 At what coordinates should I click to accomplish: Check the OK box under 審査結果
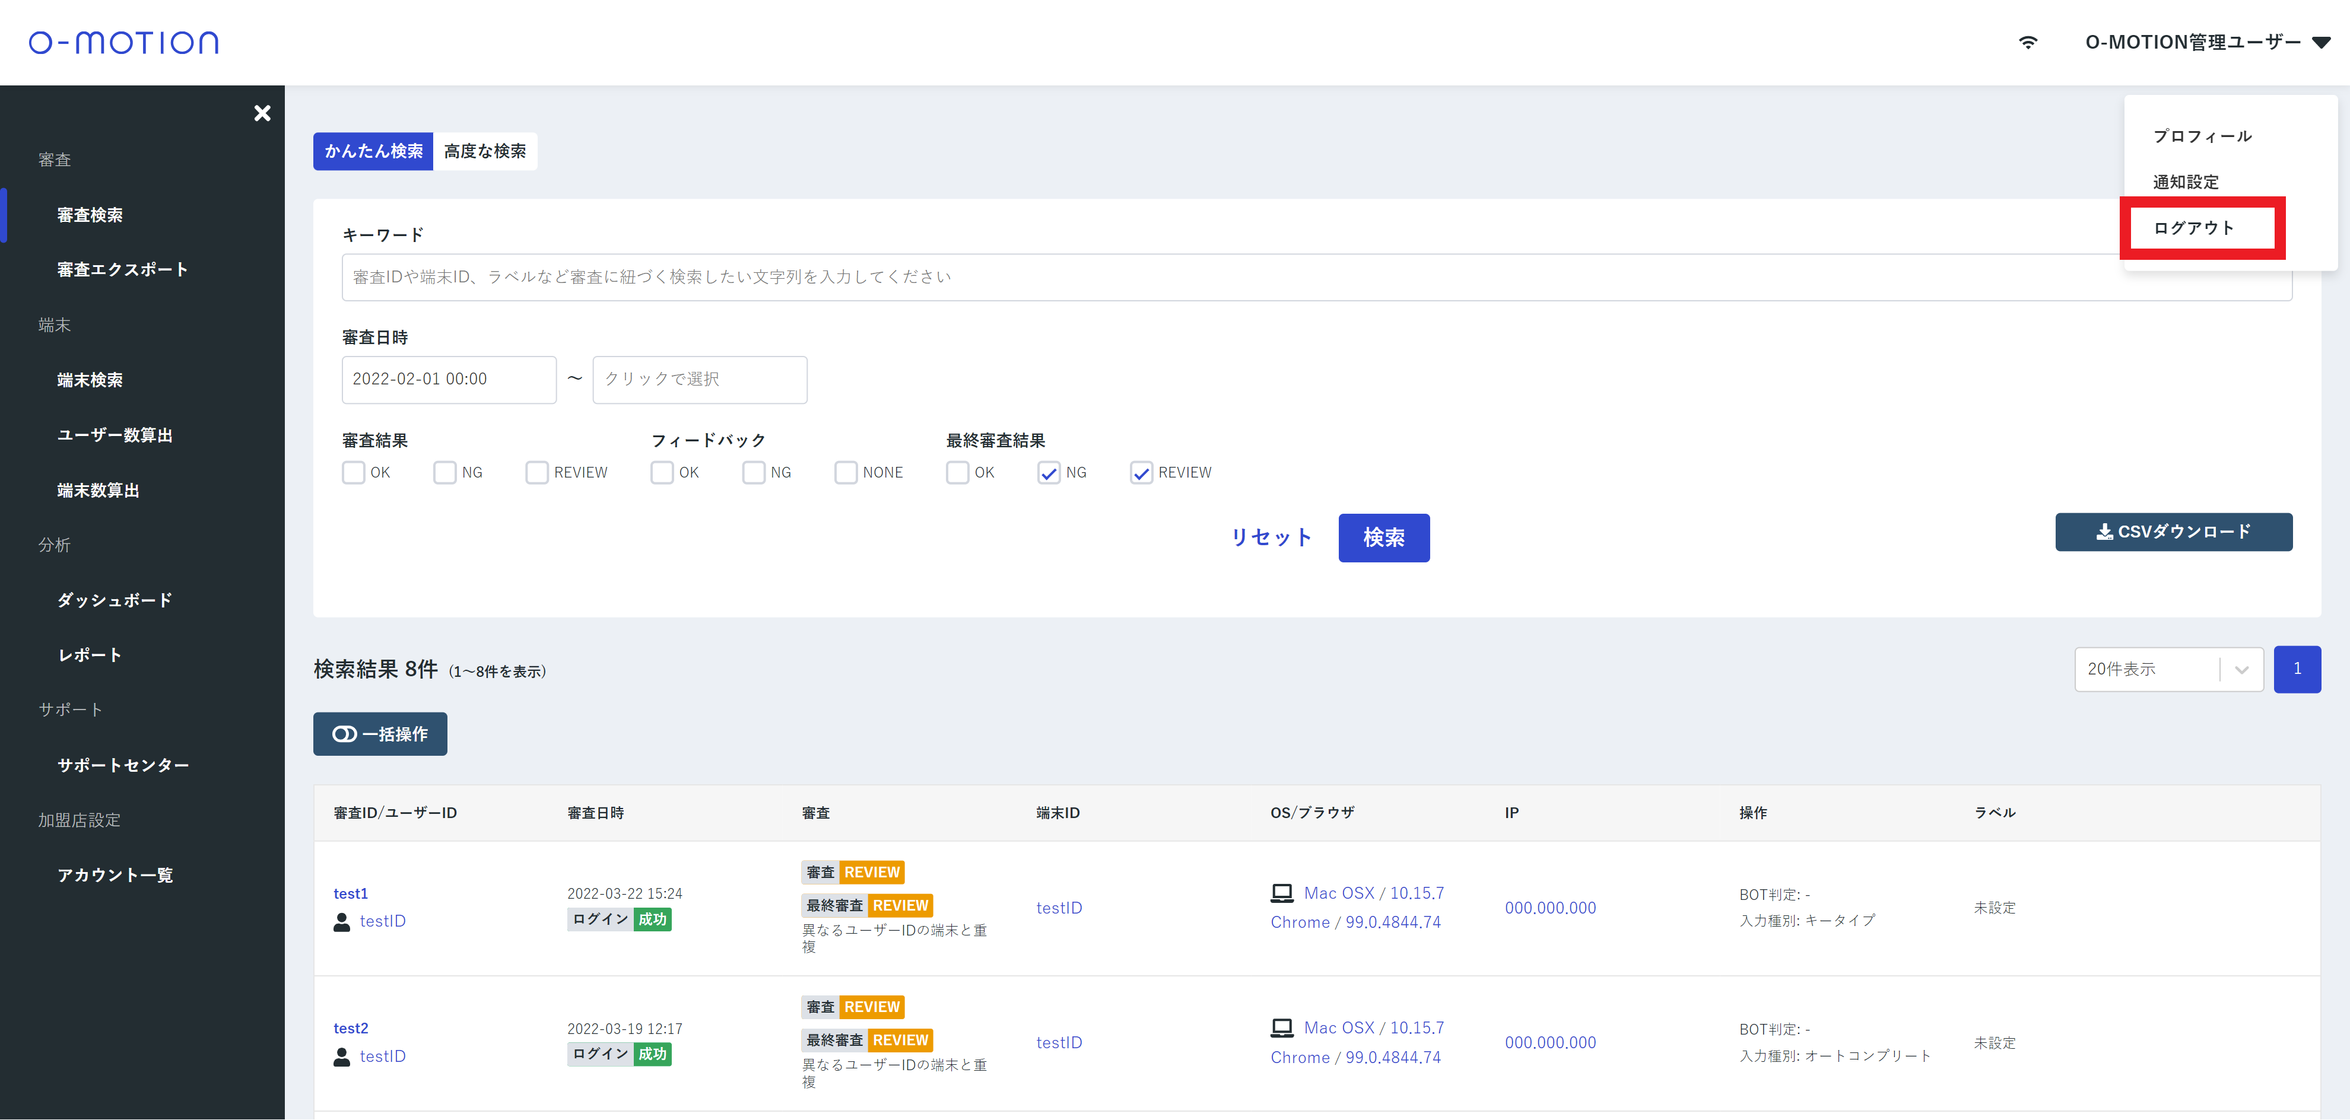click(353, 472)
